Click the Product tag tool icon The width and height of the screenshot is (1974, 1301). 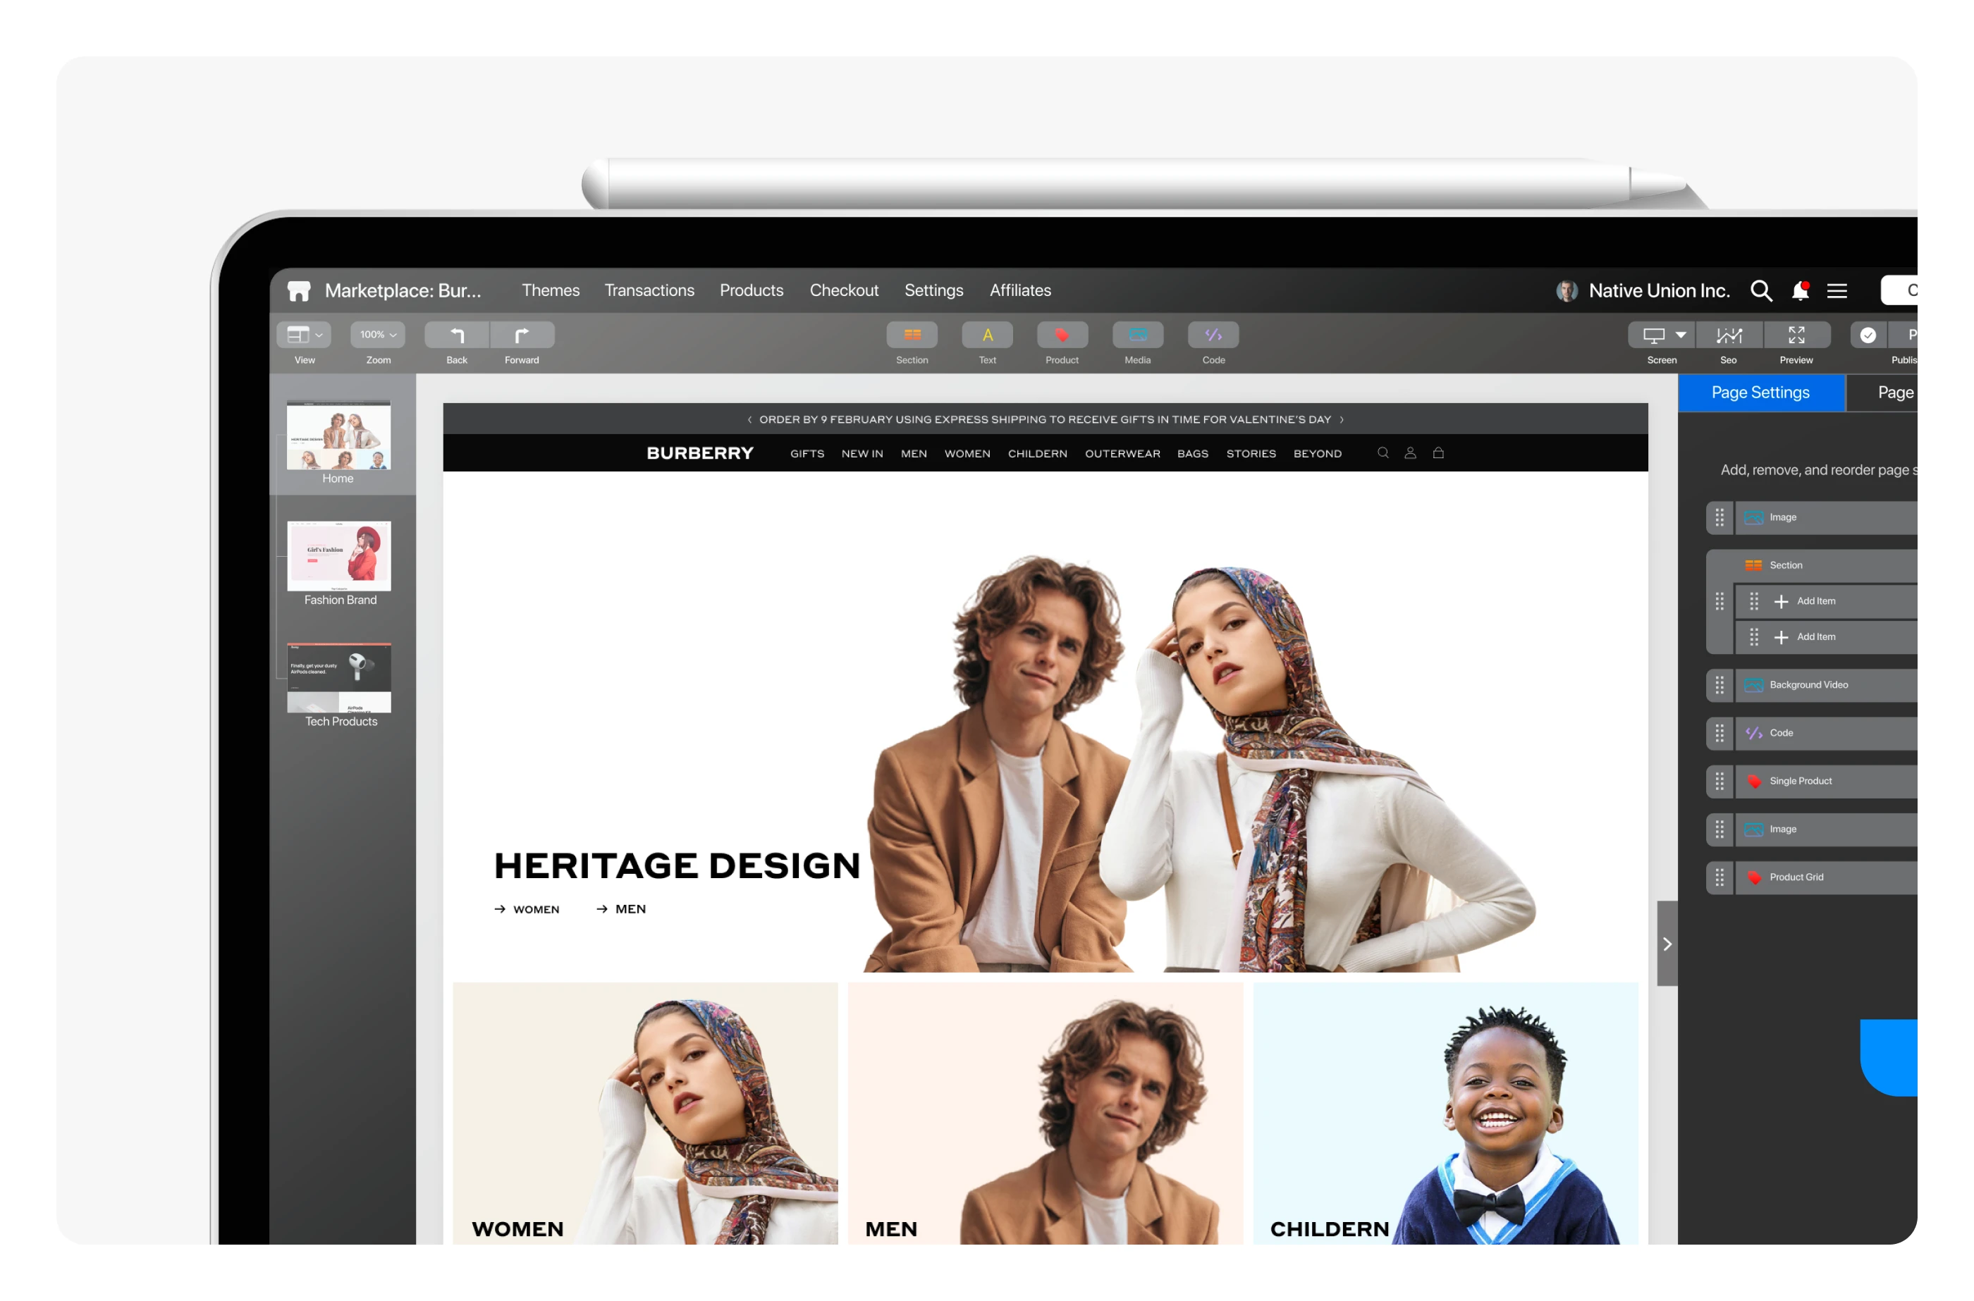(x=1061, y=335)
